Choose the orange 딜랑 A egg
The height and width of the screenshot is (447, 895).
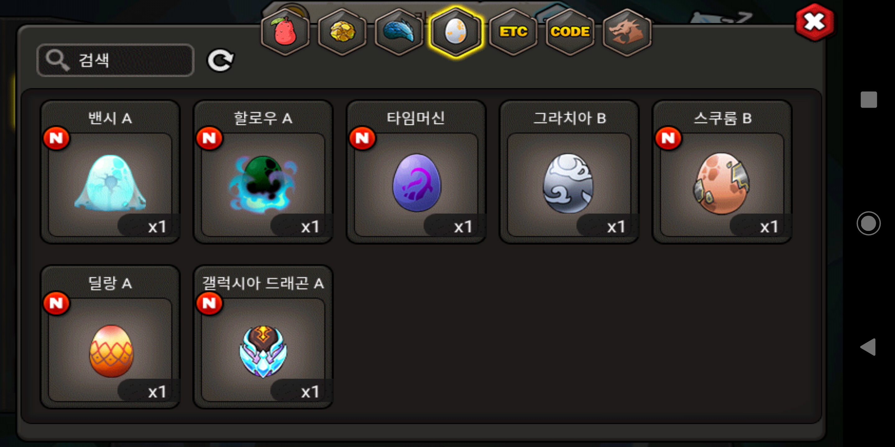[x=110, y=336]
